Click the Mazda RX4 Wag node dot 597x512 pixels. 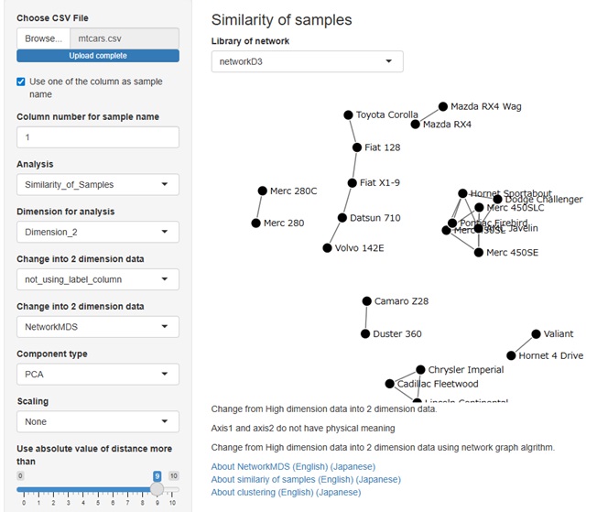pyautogui.click(x=443, y=106)
